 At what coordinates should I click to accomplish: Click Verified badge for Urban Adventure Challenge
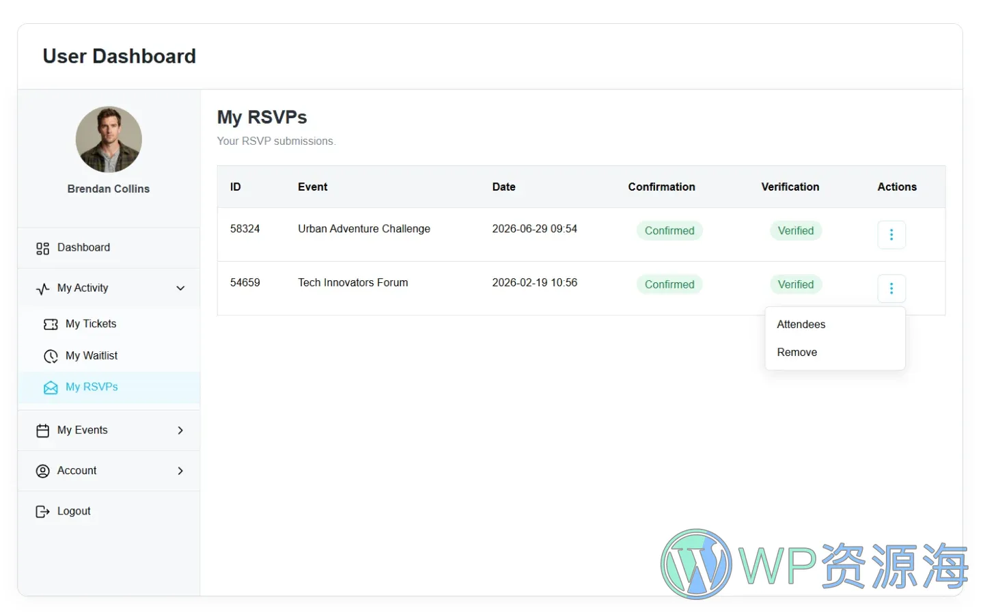(x=796, y=231)
